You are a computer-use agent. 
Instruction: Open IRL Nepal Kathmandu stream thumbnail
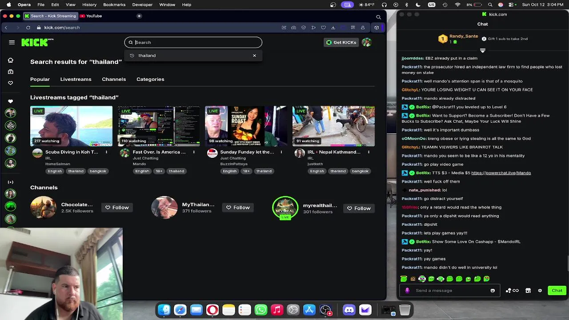pos(333,126)
